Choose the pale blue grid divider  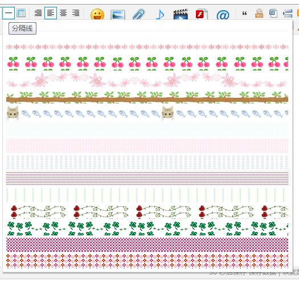[147, 130]
